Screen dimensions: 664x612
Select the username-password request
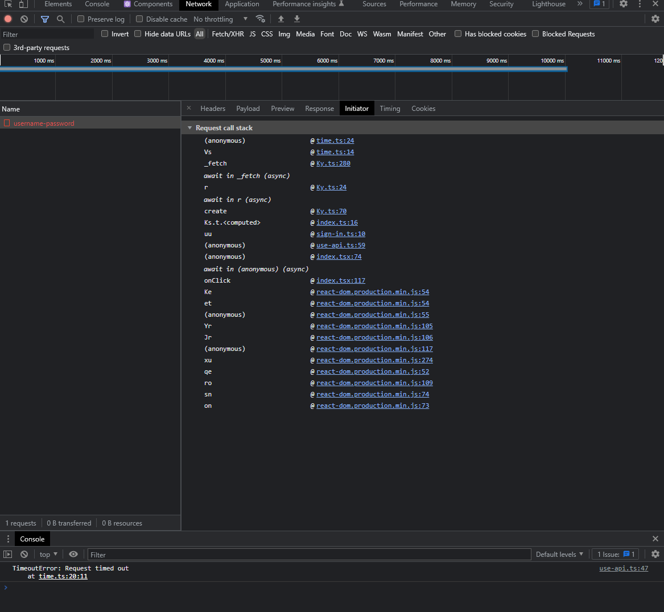[43, 122]
